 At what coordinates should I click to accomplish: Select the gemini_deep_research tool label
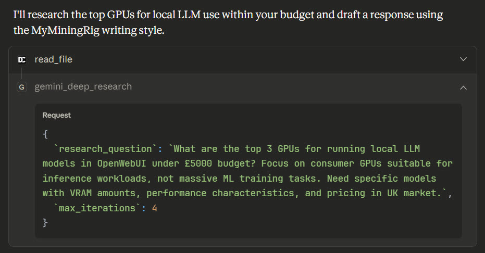click(83, 87)
